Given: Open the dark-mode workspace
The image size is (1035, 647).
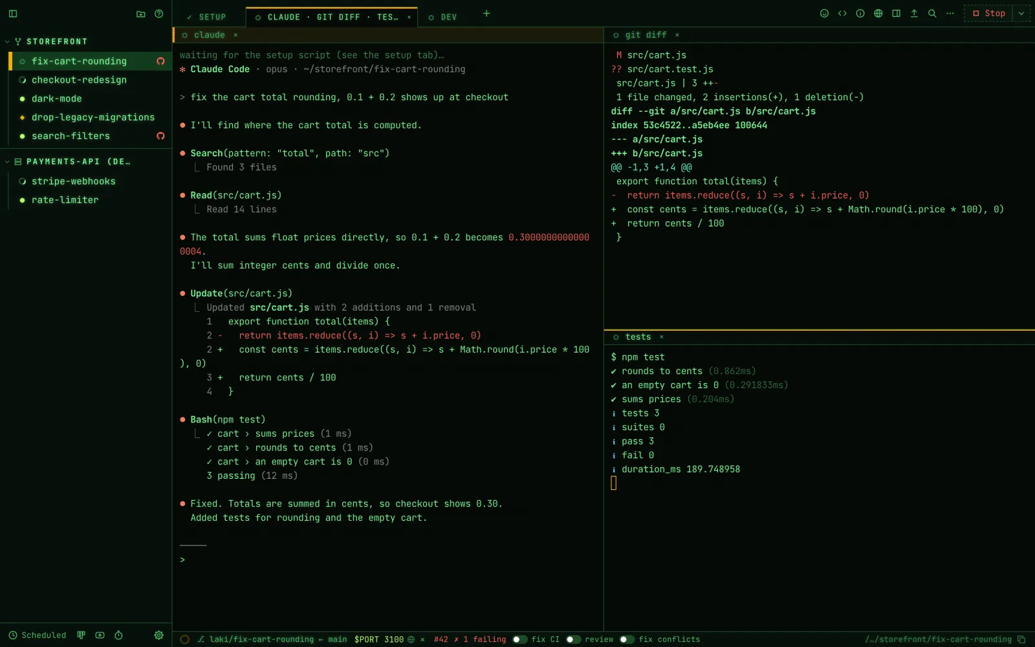Looking at the screenshot, I should [x=90, y=99].
